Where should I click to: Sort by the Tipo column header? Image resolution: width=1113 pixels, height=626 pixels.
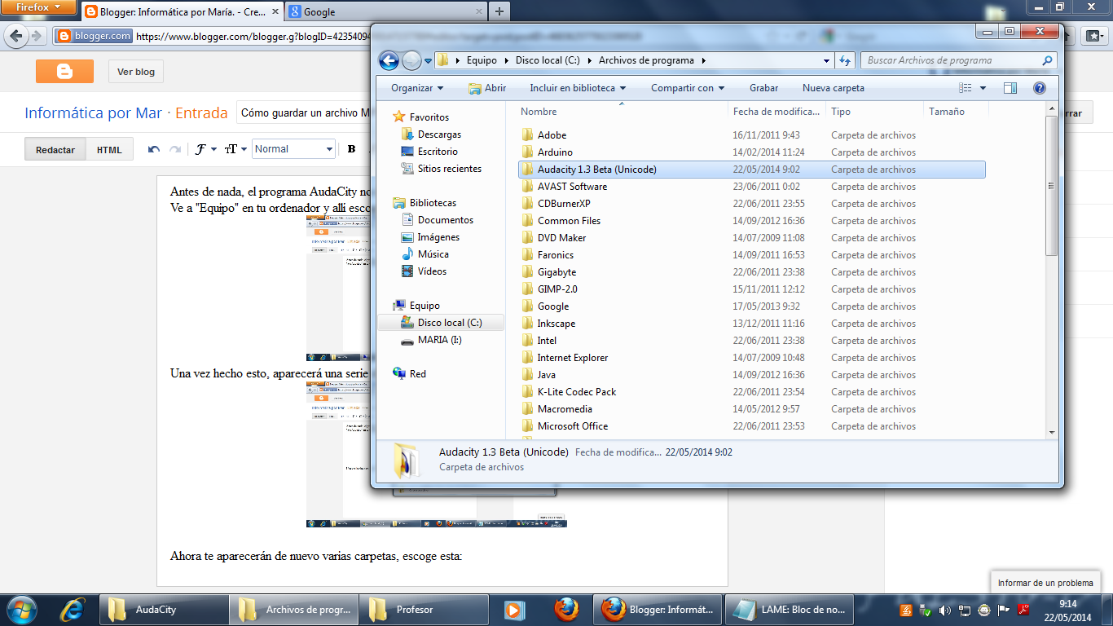(x=874, y=112)
